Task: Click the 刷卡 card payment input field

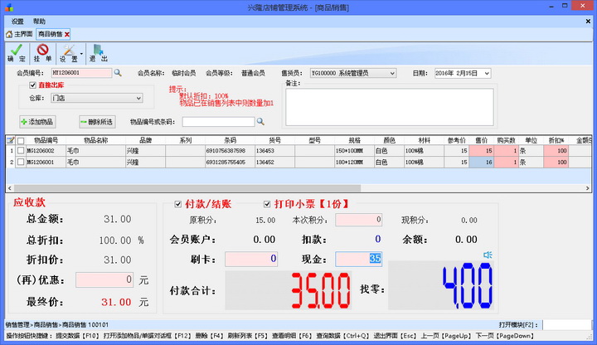Action: (x=251, y=259)
